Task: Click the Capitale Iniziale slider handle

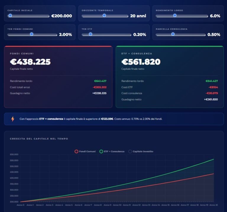Action: click(x=10, y=15)
